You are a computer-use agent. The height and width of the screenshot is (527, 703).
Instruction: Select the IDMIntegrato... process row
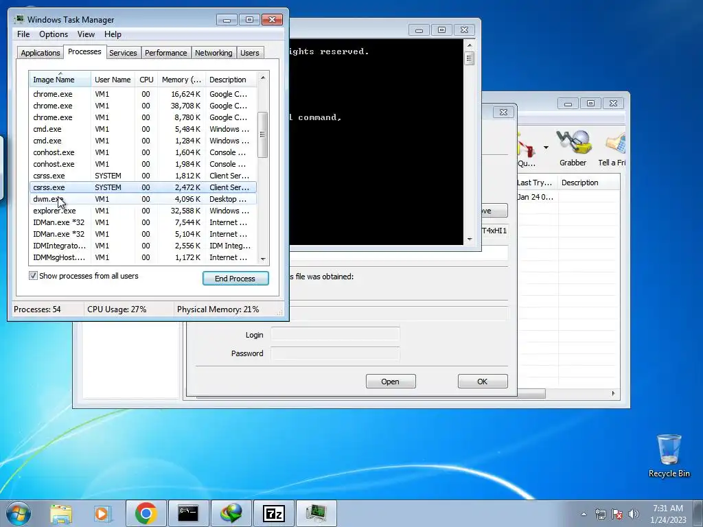pyautogui.click(x=143, y=246)
